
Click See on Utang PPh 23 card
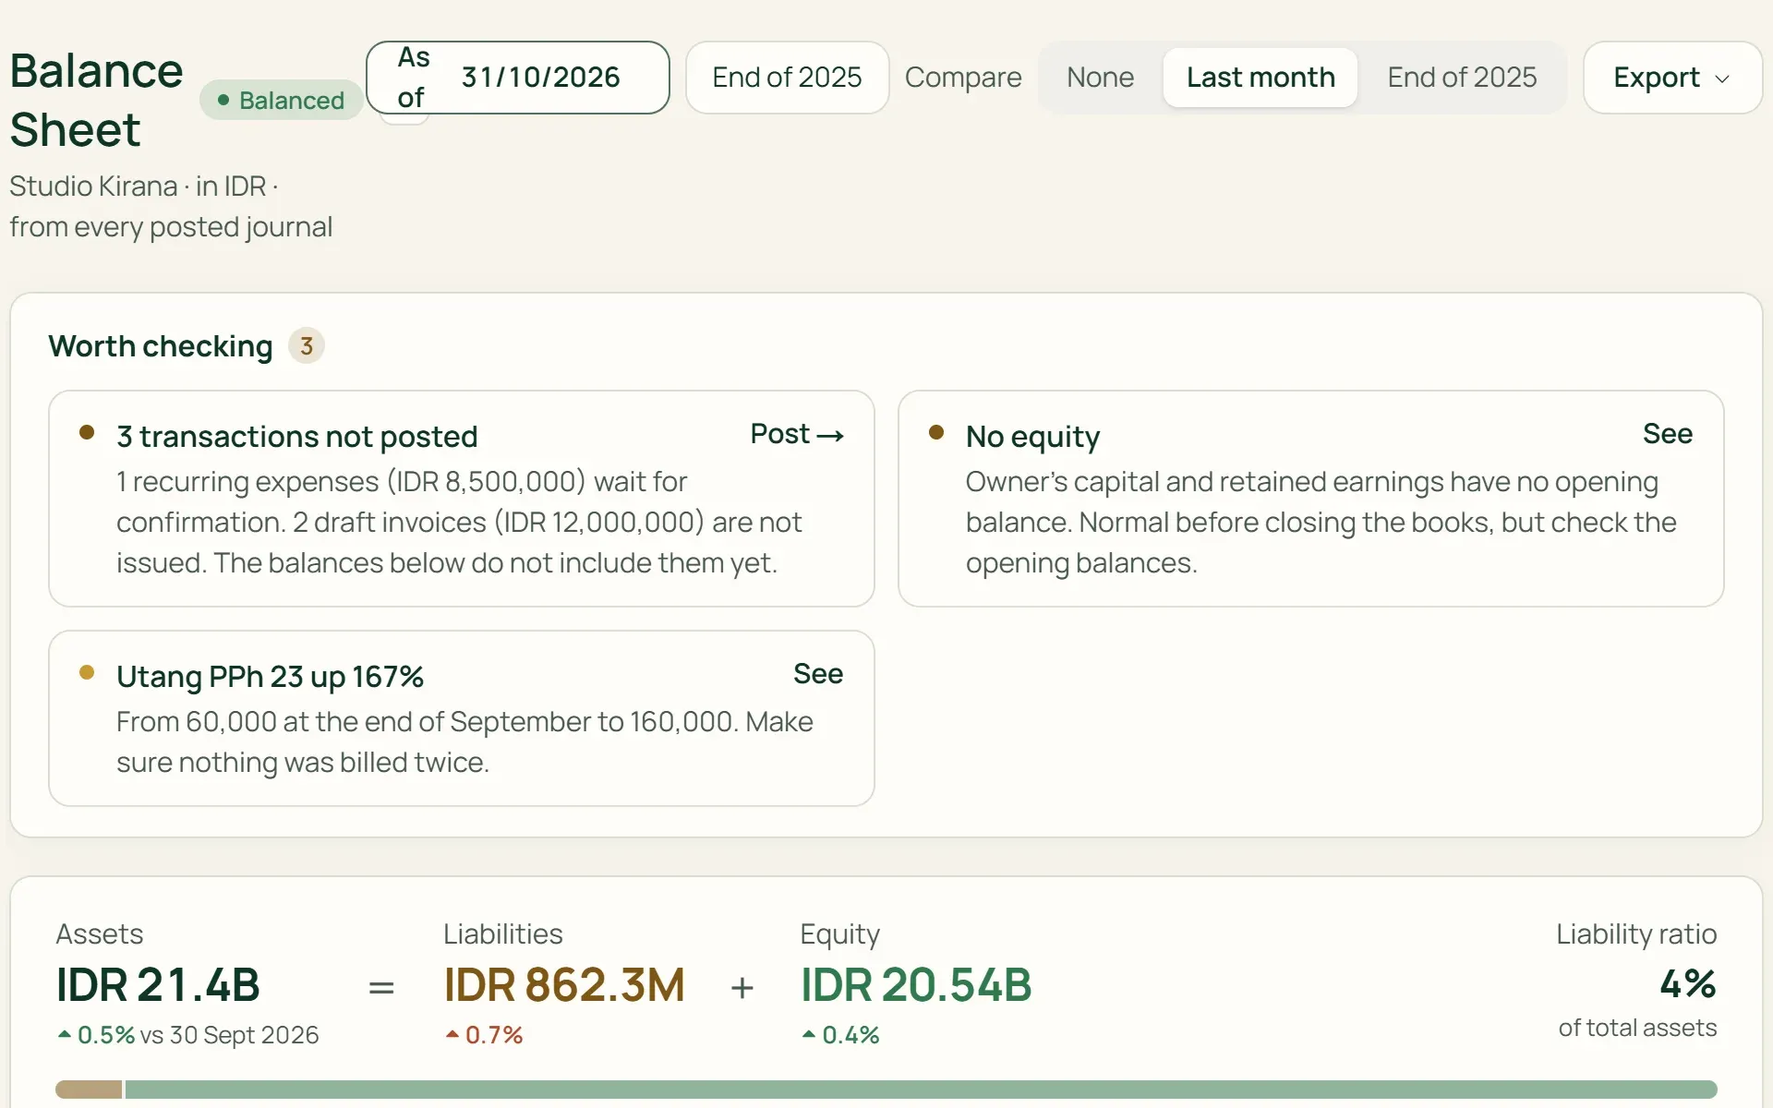(x=817, y=674)
